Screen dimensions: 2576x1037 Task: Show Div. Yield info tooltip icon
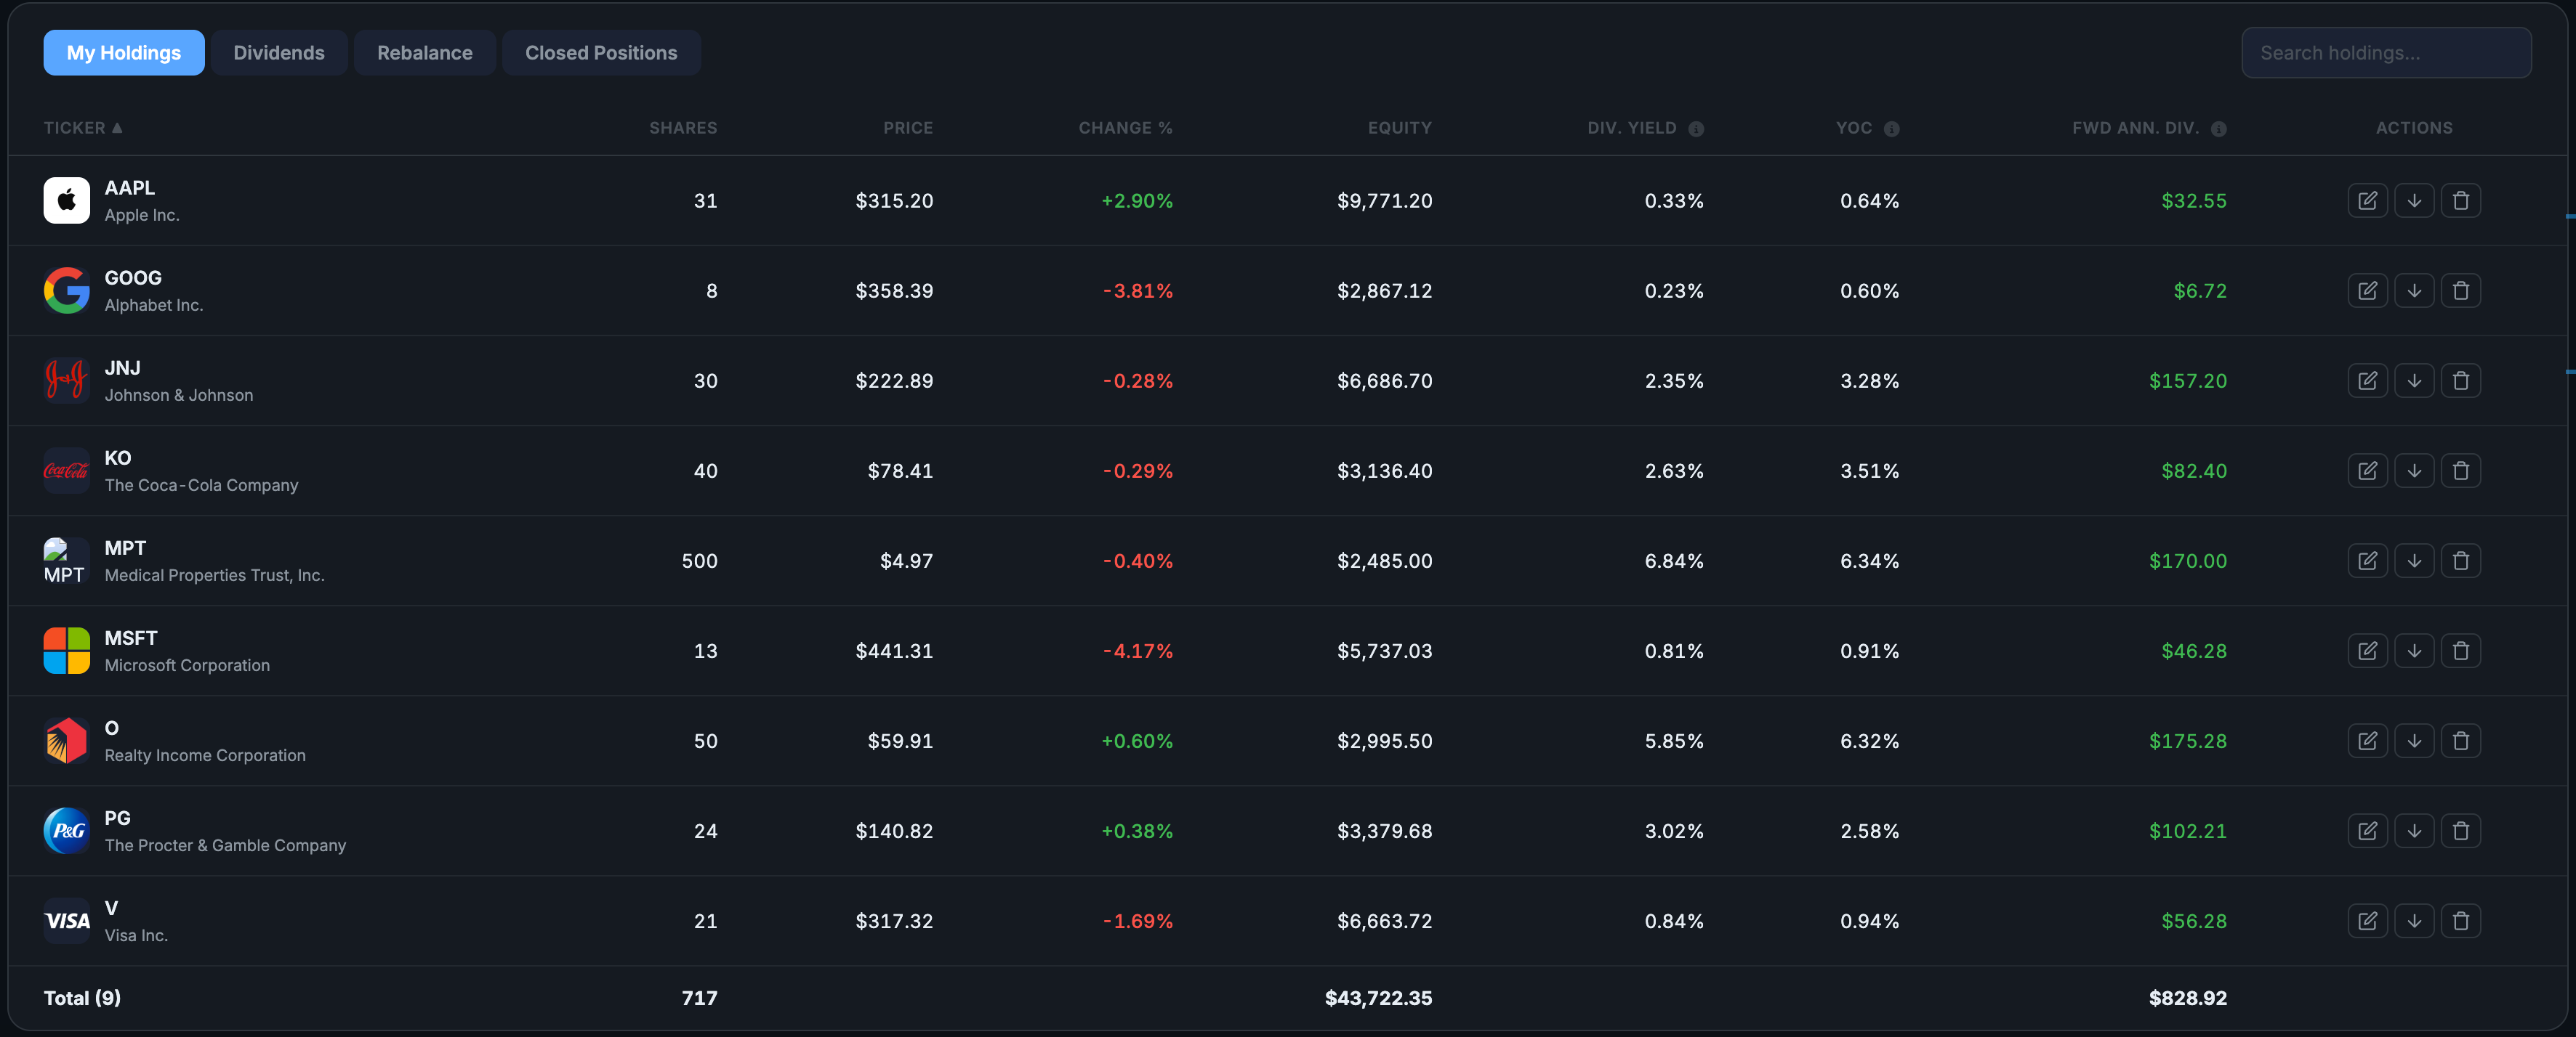point(1696,129)
